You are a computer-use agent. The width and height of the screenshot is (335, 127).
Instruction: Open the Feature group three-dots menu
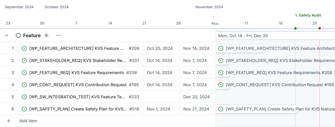click(59, 36)
